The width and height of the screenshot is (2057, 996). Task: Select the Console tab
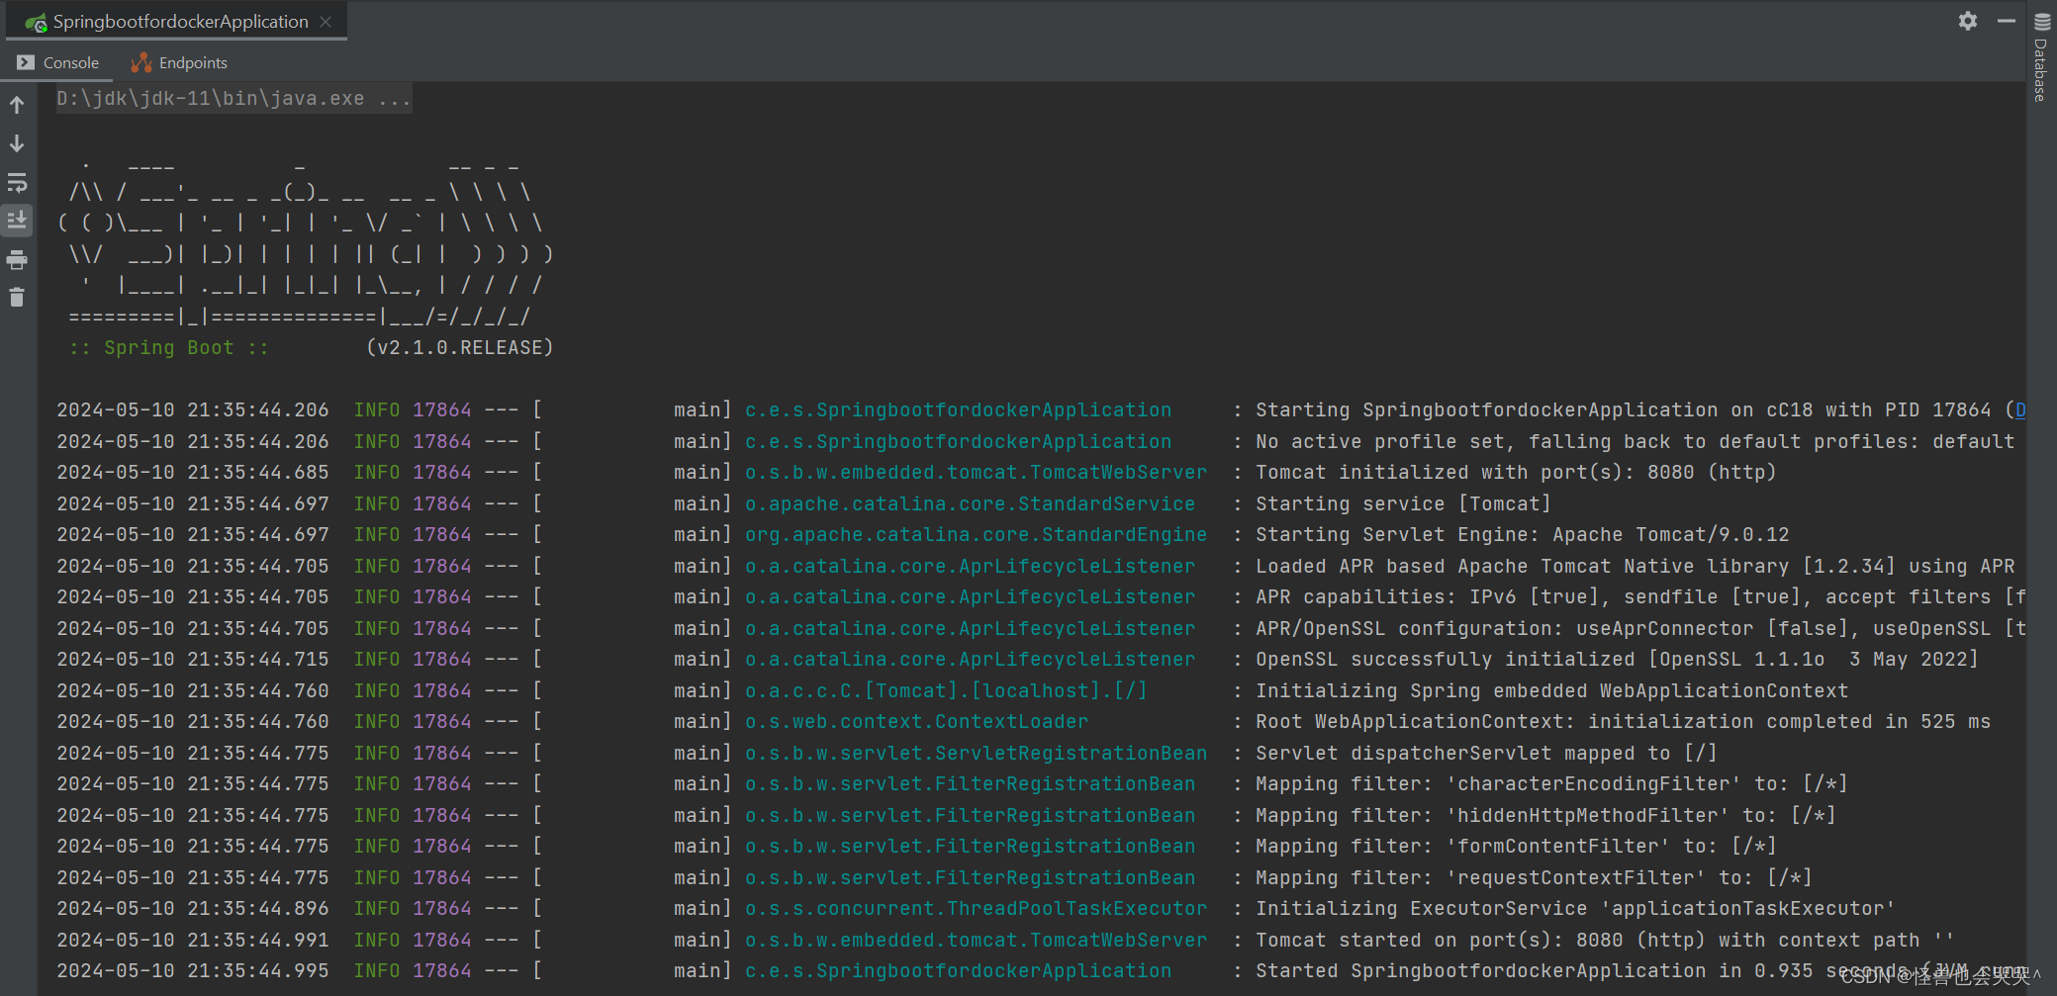pos(71,61)
